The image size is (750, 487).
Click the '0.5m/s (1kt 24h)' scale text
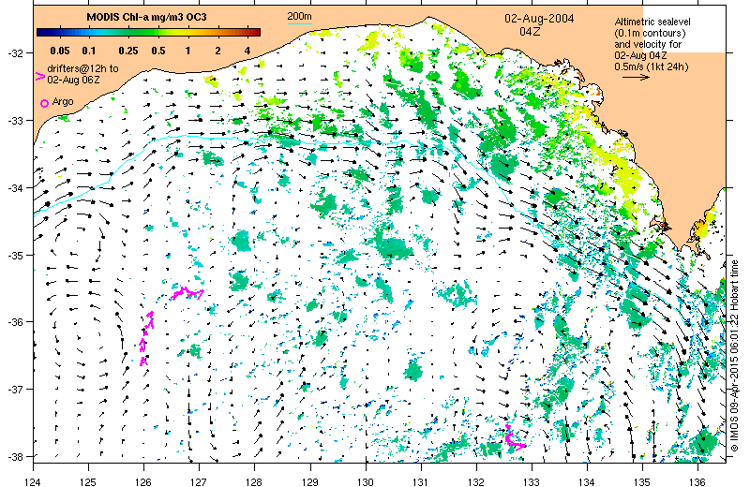pyautogui.click(x=652, y=66)
